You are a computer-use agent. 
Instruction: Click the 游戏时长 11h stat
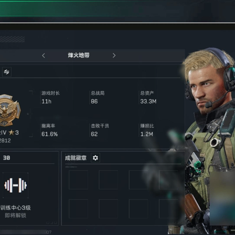coord(51,98)
